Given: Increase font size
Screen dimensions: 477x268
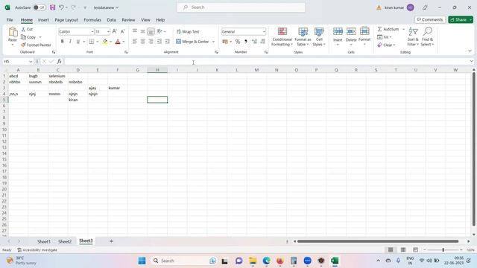Looking at the screenshot, I should pos(115,31).
